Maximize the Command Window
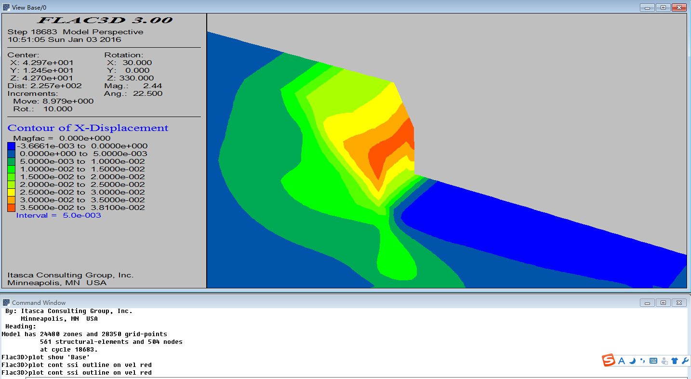Image resolution: width=691 pixels, height=379 pixels. (663, 302)
